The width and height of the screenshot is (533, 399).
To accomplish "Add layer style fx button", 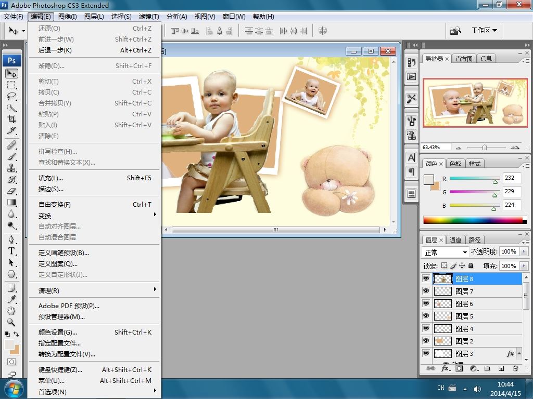I will tap(446, 368).
